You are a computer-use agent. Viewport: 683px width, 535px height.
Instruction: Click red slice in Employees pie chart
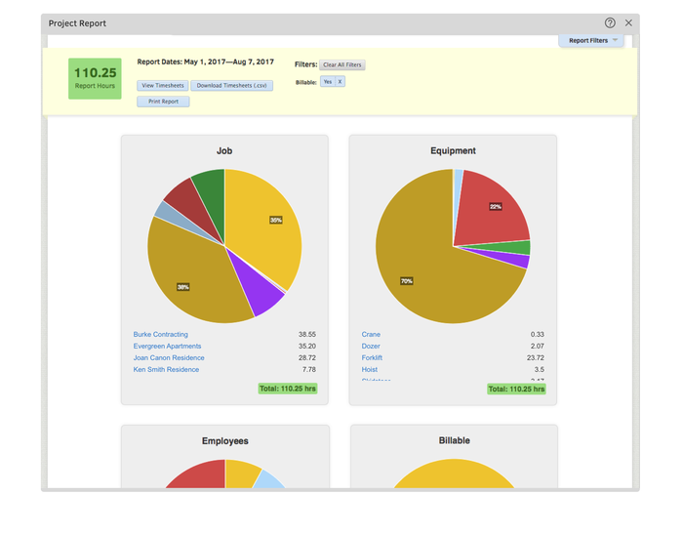tap(200, 475)
